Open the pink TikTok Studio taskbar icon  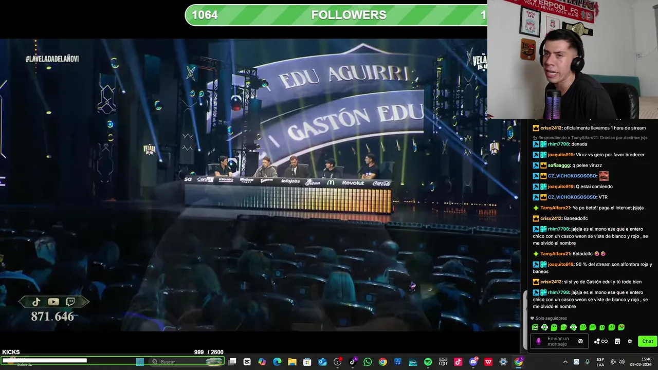click(458, 362)
